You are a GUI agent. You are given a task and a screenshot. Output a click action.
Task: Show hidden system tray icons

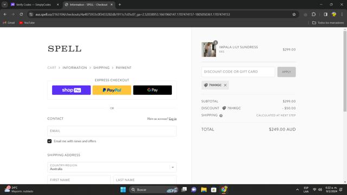coord(297,190)
